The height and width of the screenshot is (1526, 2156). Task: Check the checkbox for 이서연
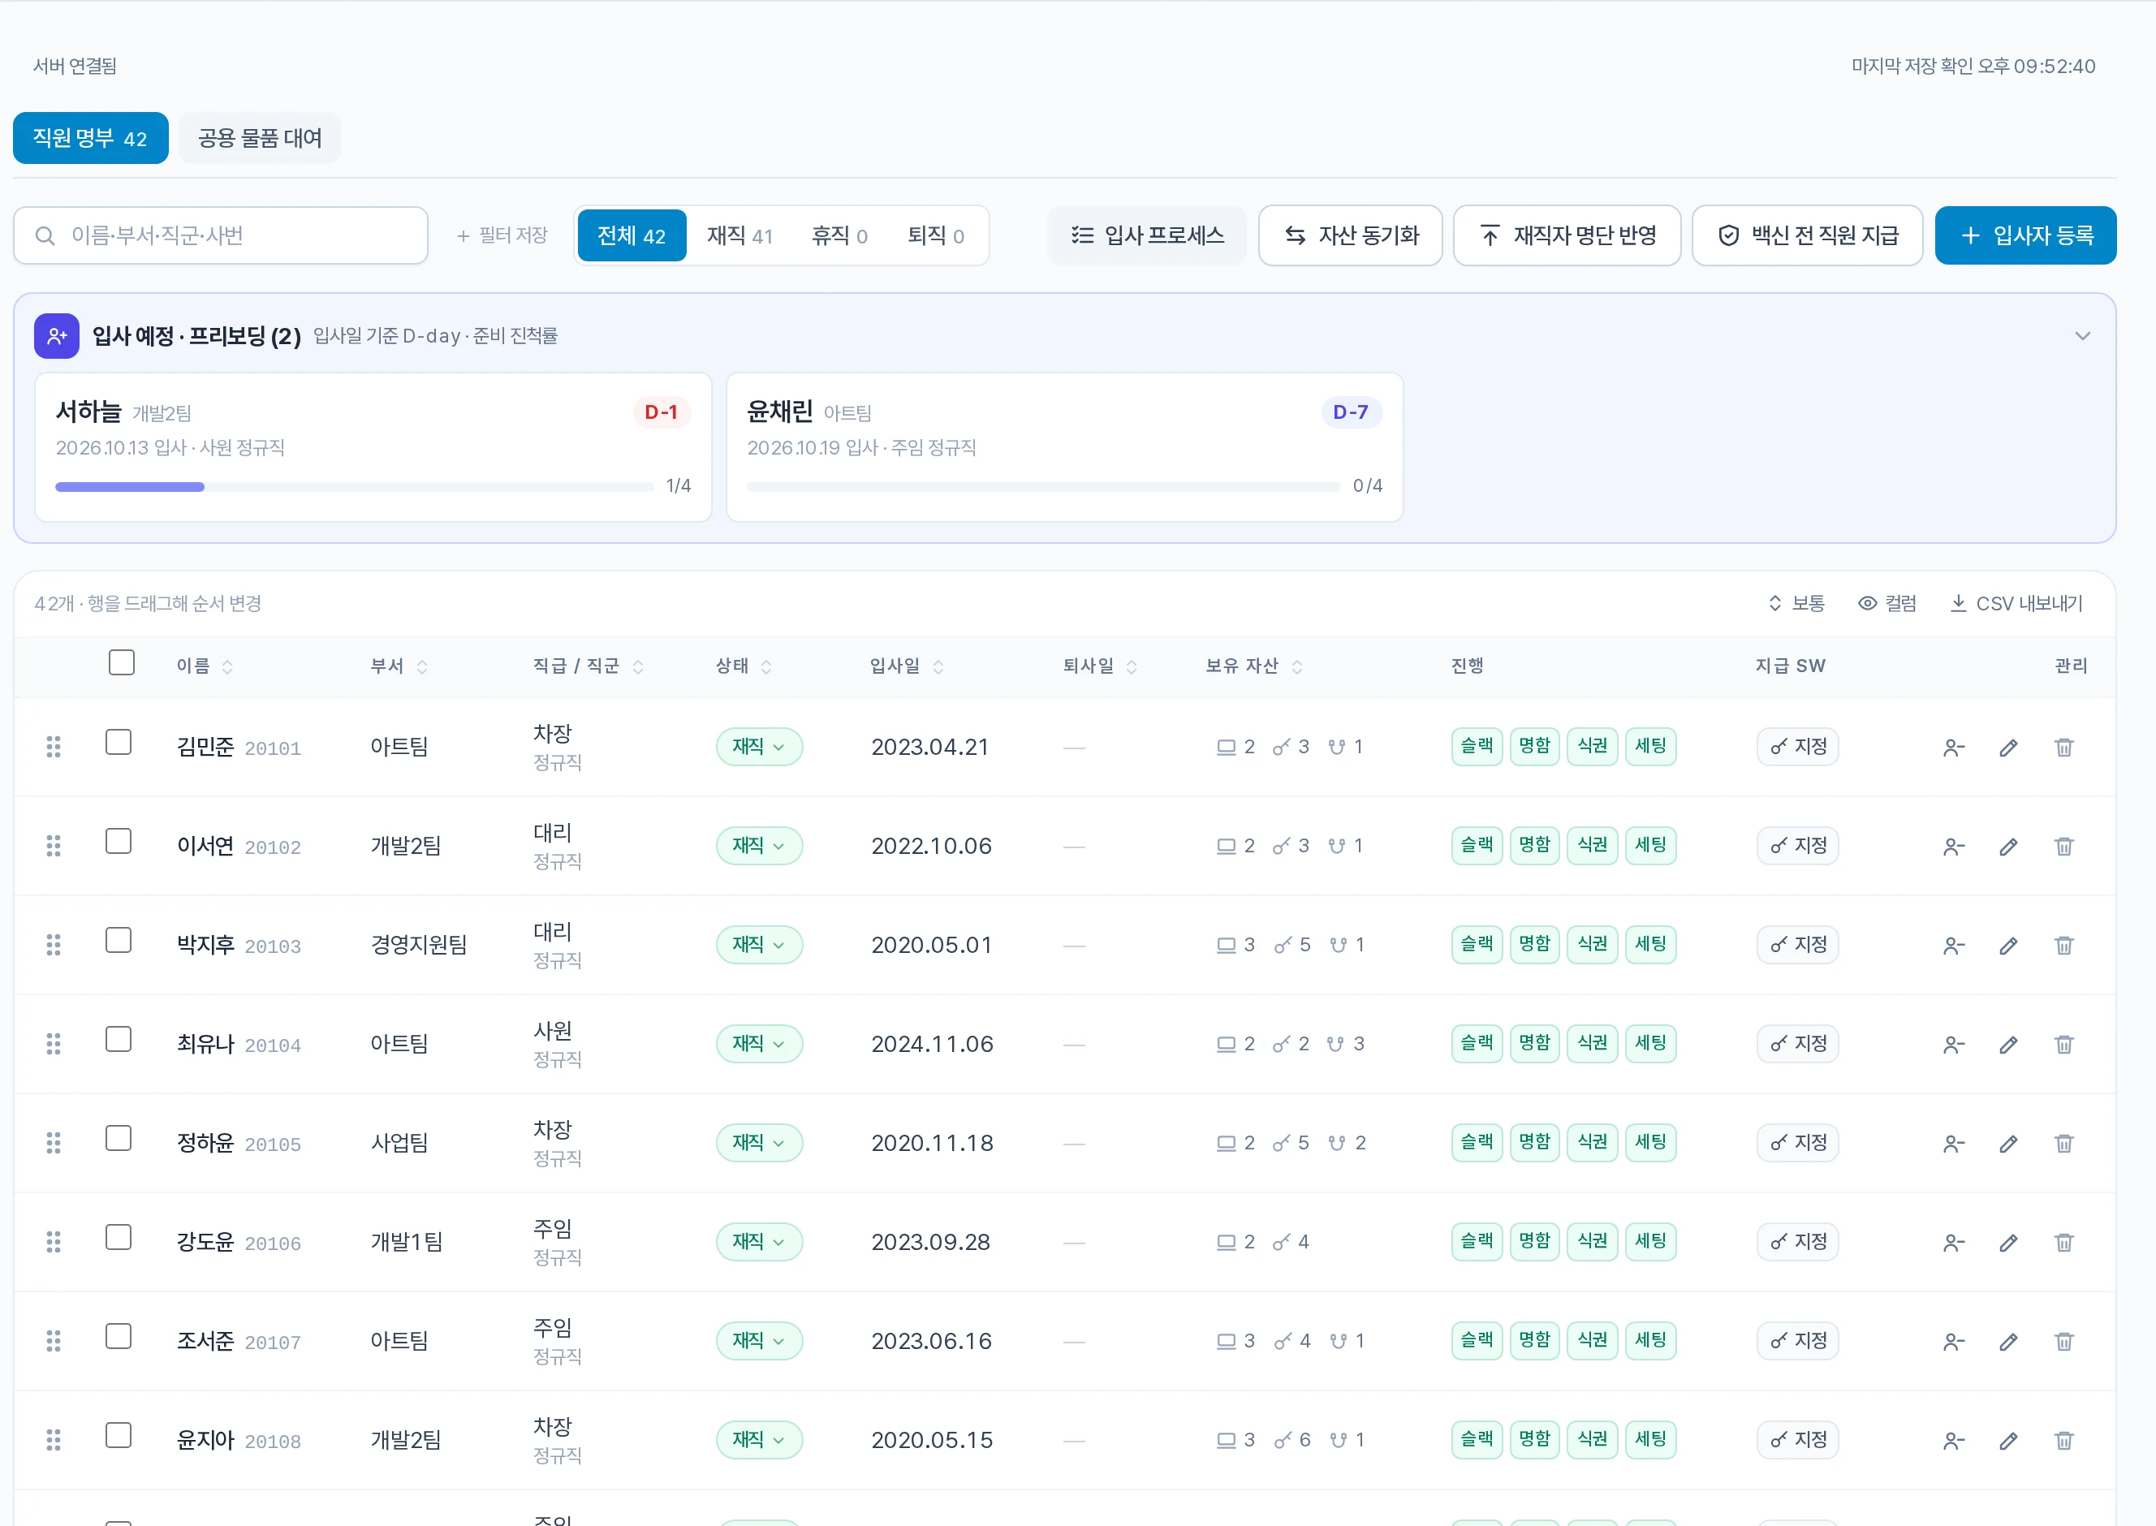coord(119,841)
